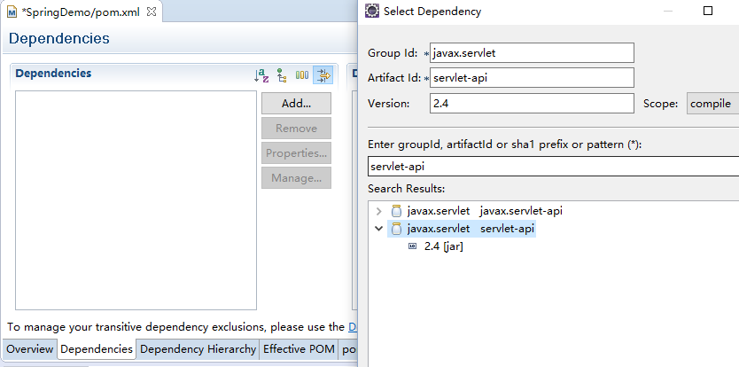Click the Search Results label
The width and height of the screenshot is (739, 367).
tap(406, 189)
